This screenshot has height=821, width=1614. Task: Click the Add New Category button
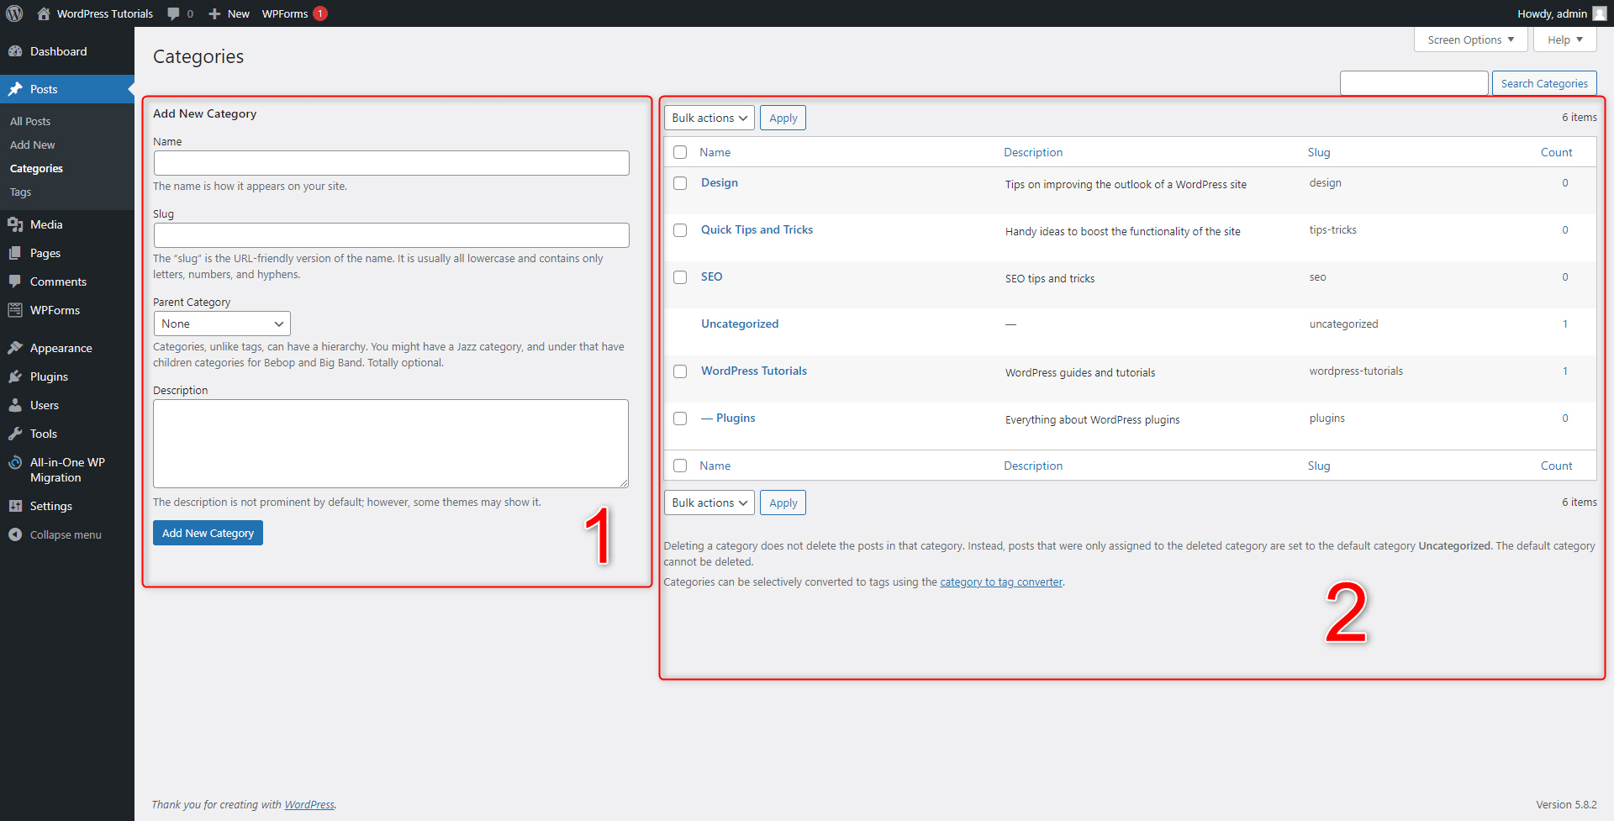tap(208, 533)
